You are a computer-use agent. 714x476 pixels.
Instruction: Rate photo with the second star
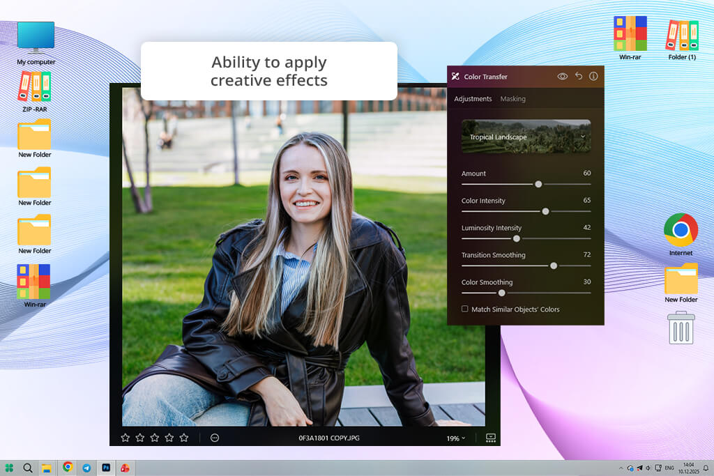pos(139,438)
